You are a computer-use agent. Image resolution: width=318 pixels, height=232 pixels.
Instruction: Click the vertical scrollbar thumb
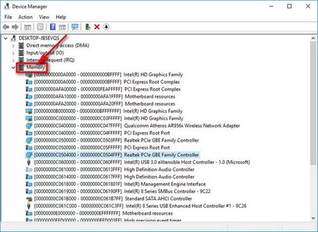(x=314, y=103)
